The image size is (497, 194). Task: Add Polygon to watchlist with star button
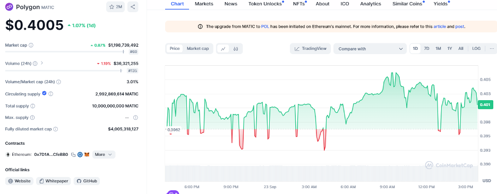point(116,7)
